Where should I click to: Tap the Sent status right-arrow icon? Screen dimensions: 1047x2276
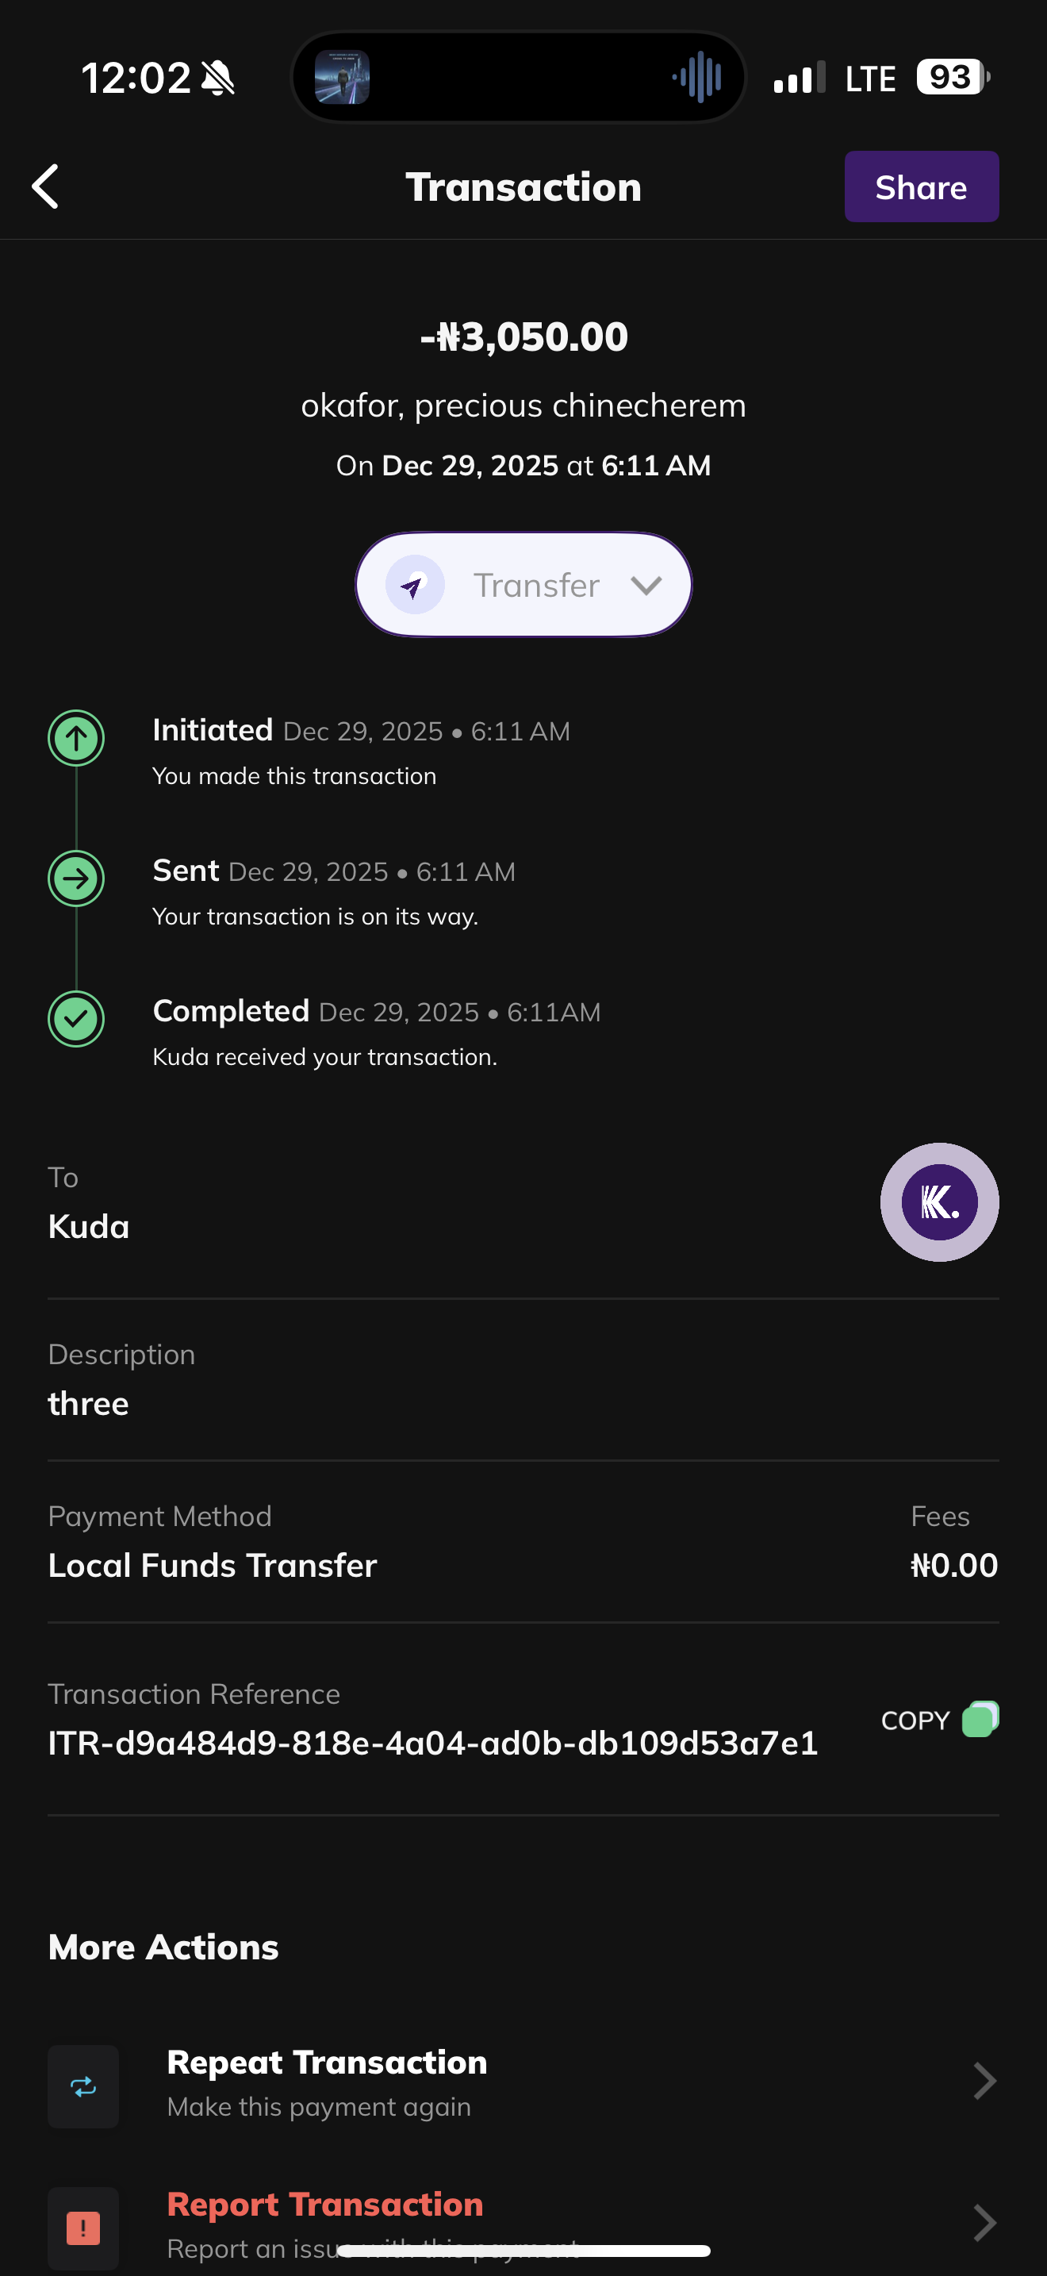click(76, 878)
